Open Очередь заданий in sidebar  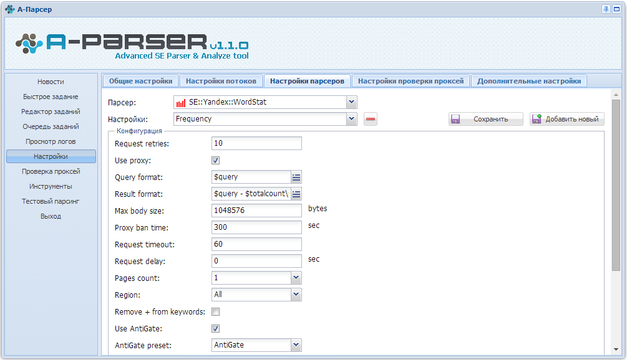(x=51, y=126)
